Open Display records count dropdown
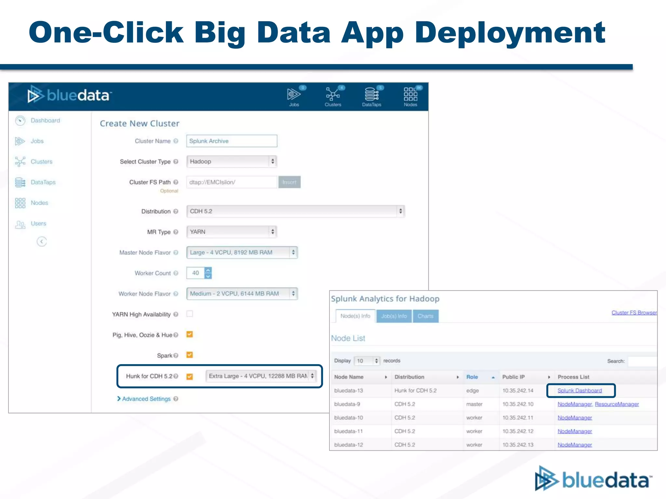666x499 pixels. click(367, 361)
